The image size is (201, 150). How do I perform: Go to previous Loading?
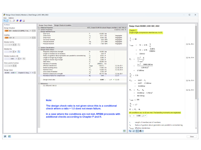(x=33, y=38)
